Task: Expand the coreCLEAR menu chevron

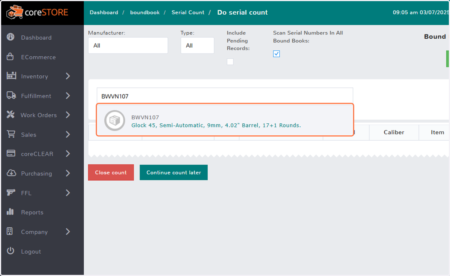Action: coord(68,154)
